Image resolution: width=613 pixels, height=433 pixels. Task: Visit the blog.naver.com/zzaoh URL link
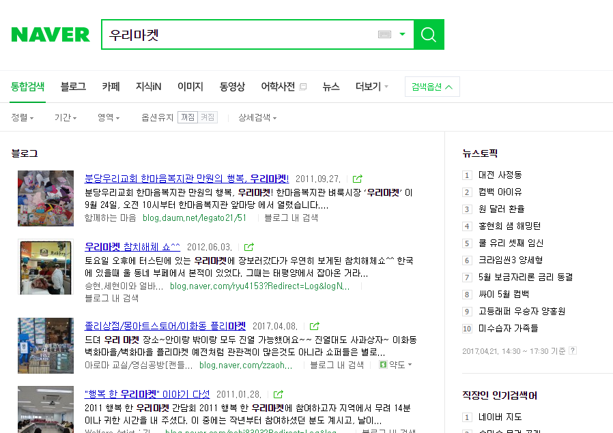point(246,365)
